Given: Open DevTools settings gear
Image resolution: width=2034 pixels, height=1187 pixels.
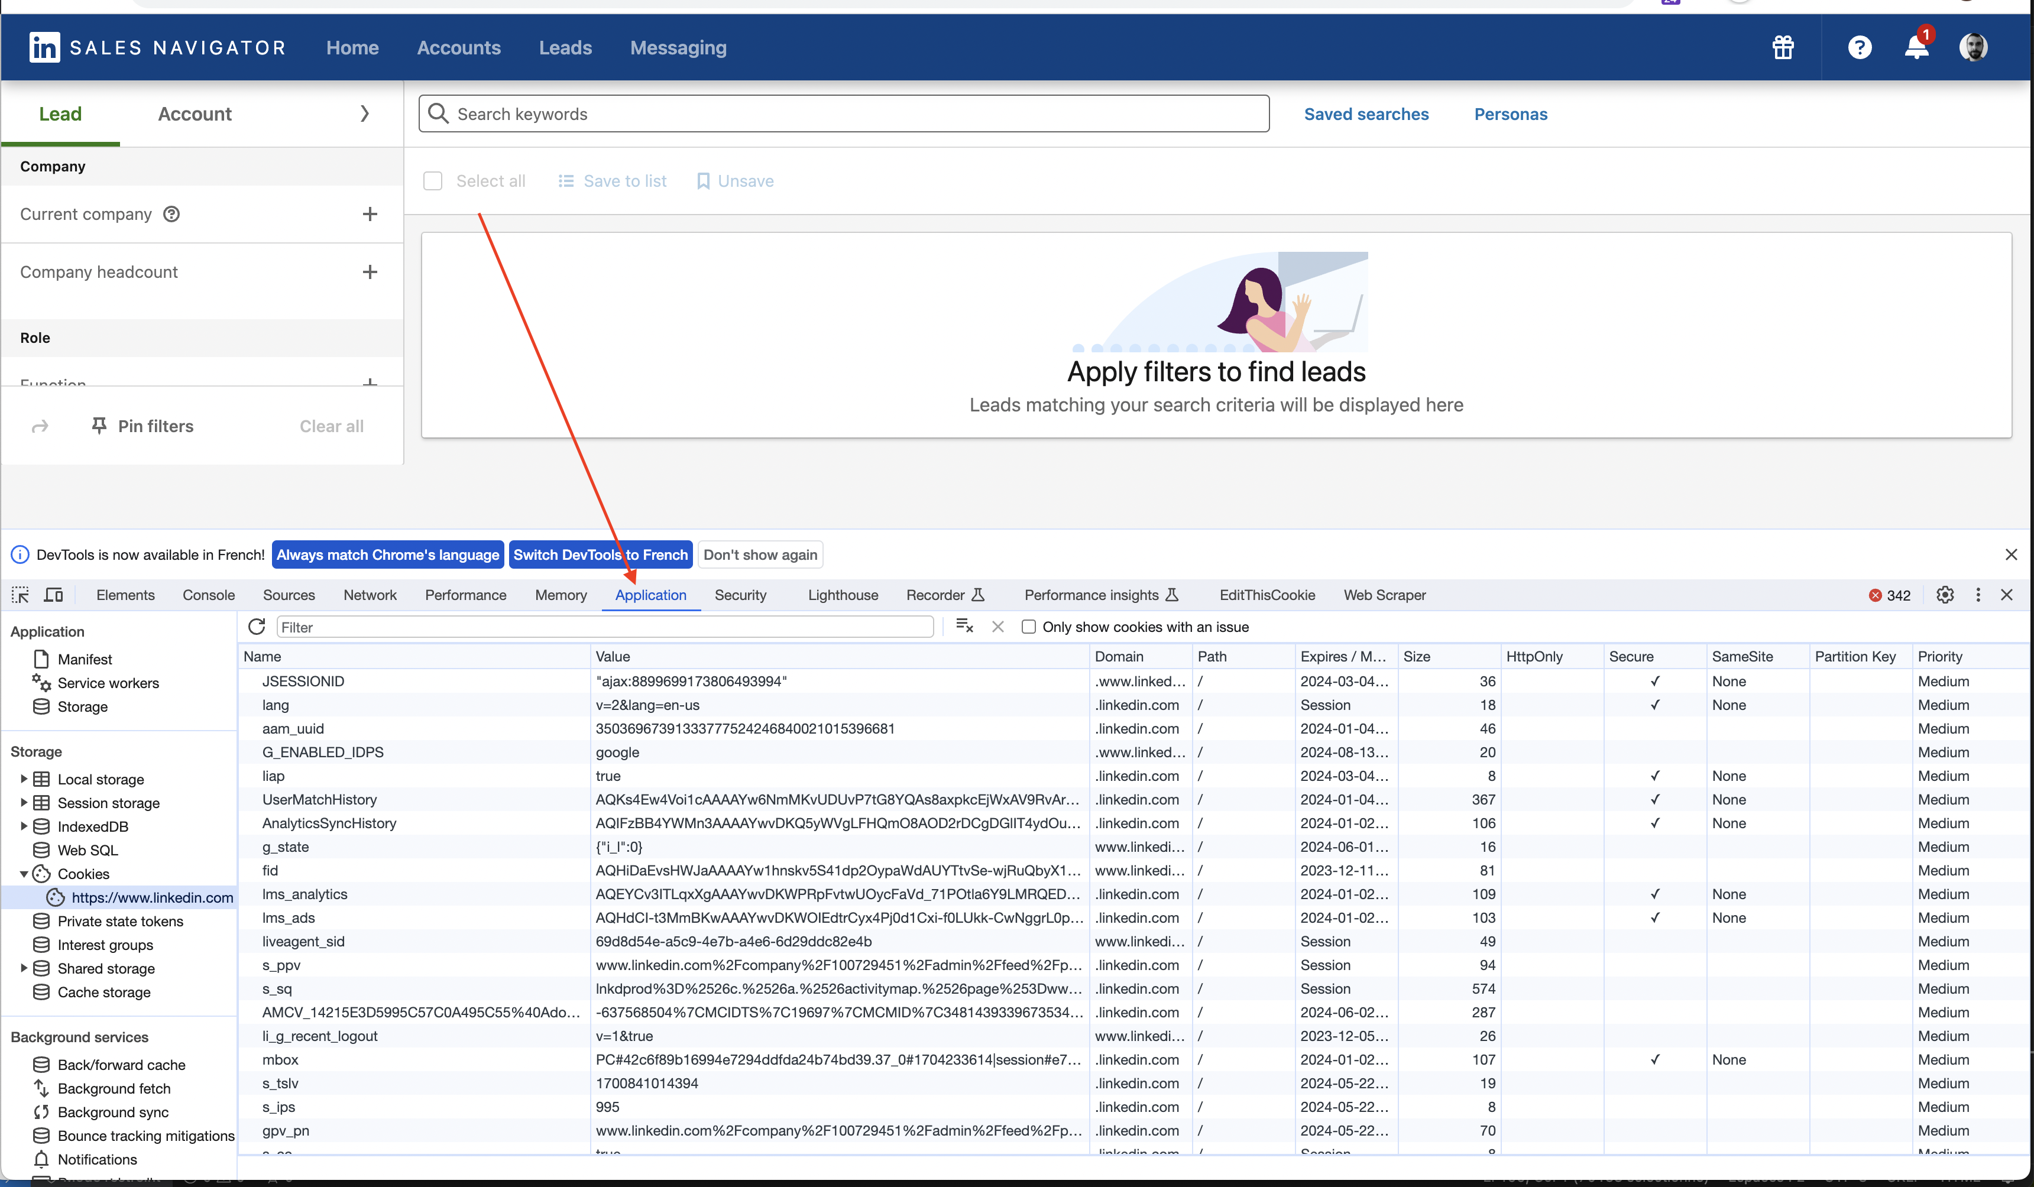Looking at the screenshot, I should click(1945, 595).
